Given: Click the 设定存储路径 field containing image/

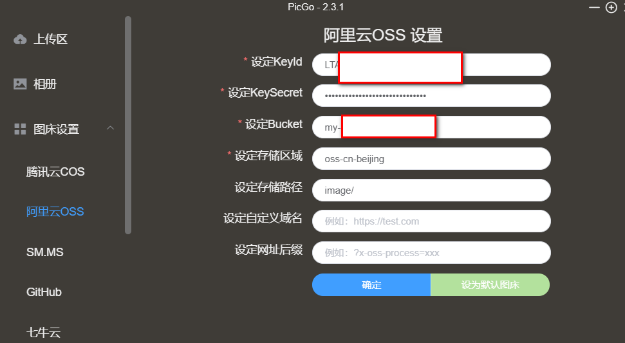Looking at the screenshot, I should (x=431, y=190).
